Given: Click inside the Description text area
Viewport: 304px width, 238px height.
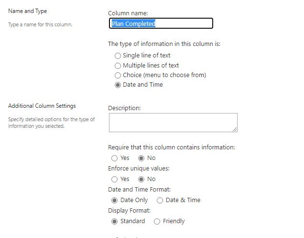Looking at the screenshot, I should pyautogui.click(x=173, y=123).
